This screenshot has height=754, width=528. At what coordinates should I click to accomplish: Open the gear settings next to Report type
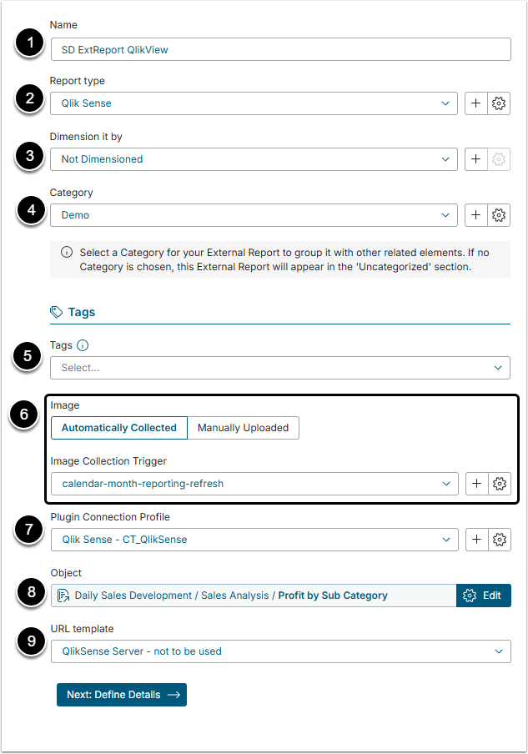[499, 103]
